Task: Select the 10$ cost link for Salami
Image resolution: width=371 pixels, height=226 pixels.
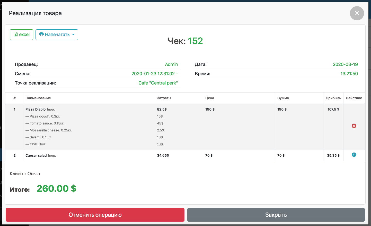Action: coord(160,137)
